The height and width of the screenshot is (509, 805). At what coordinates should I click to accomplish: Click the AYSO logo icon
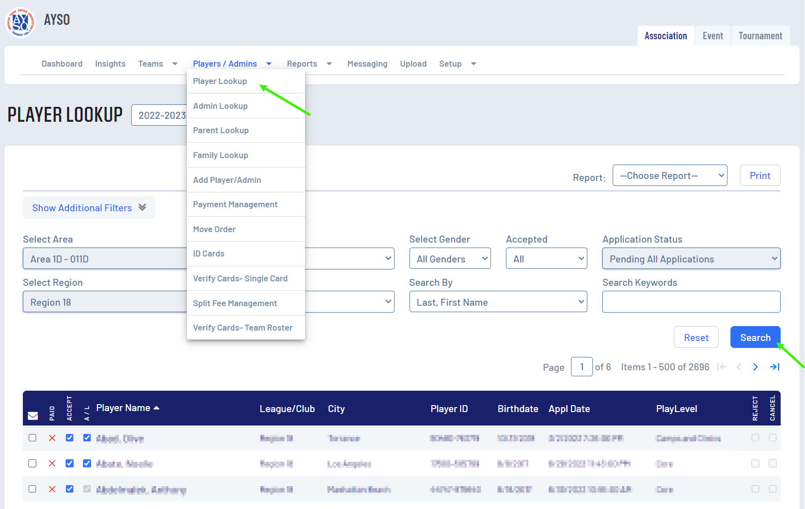[x=20, y=22]
